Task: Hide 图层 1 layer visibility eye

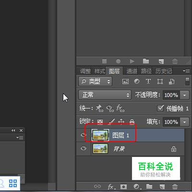Action: [84, 135]
